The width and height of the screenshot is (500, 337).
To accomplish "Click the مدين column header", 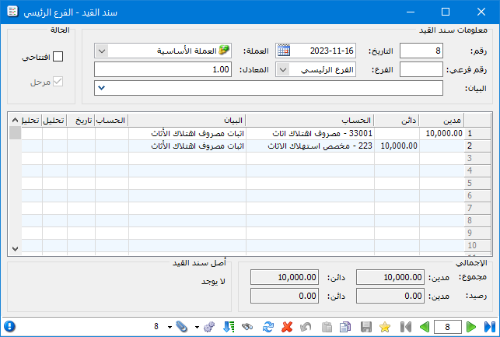I will pos(442,121).
